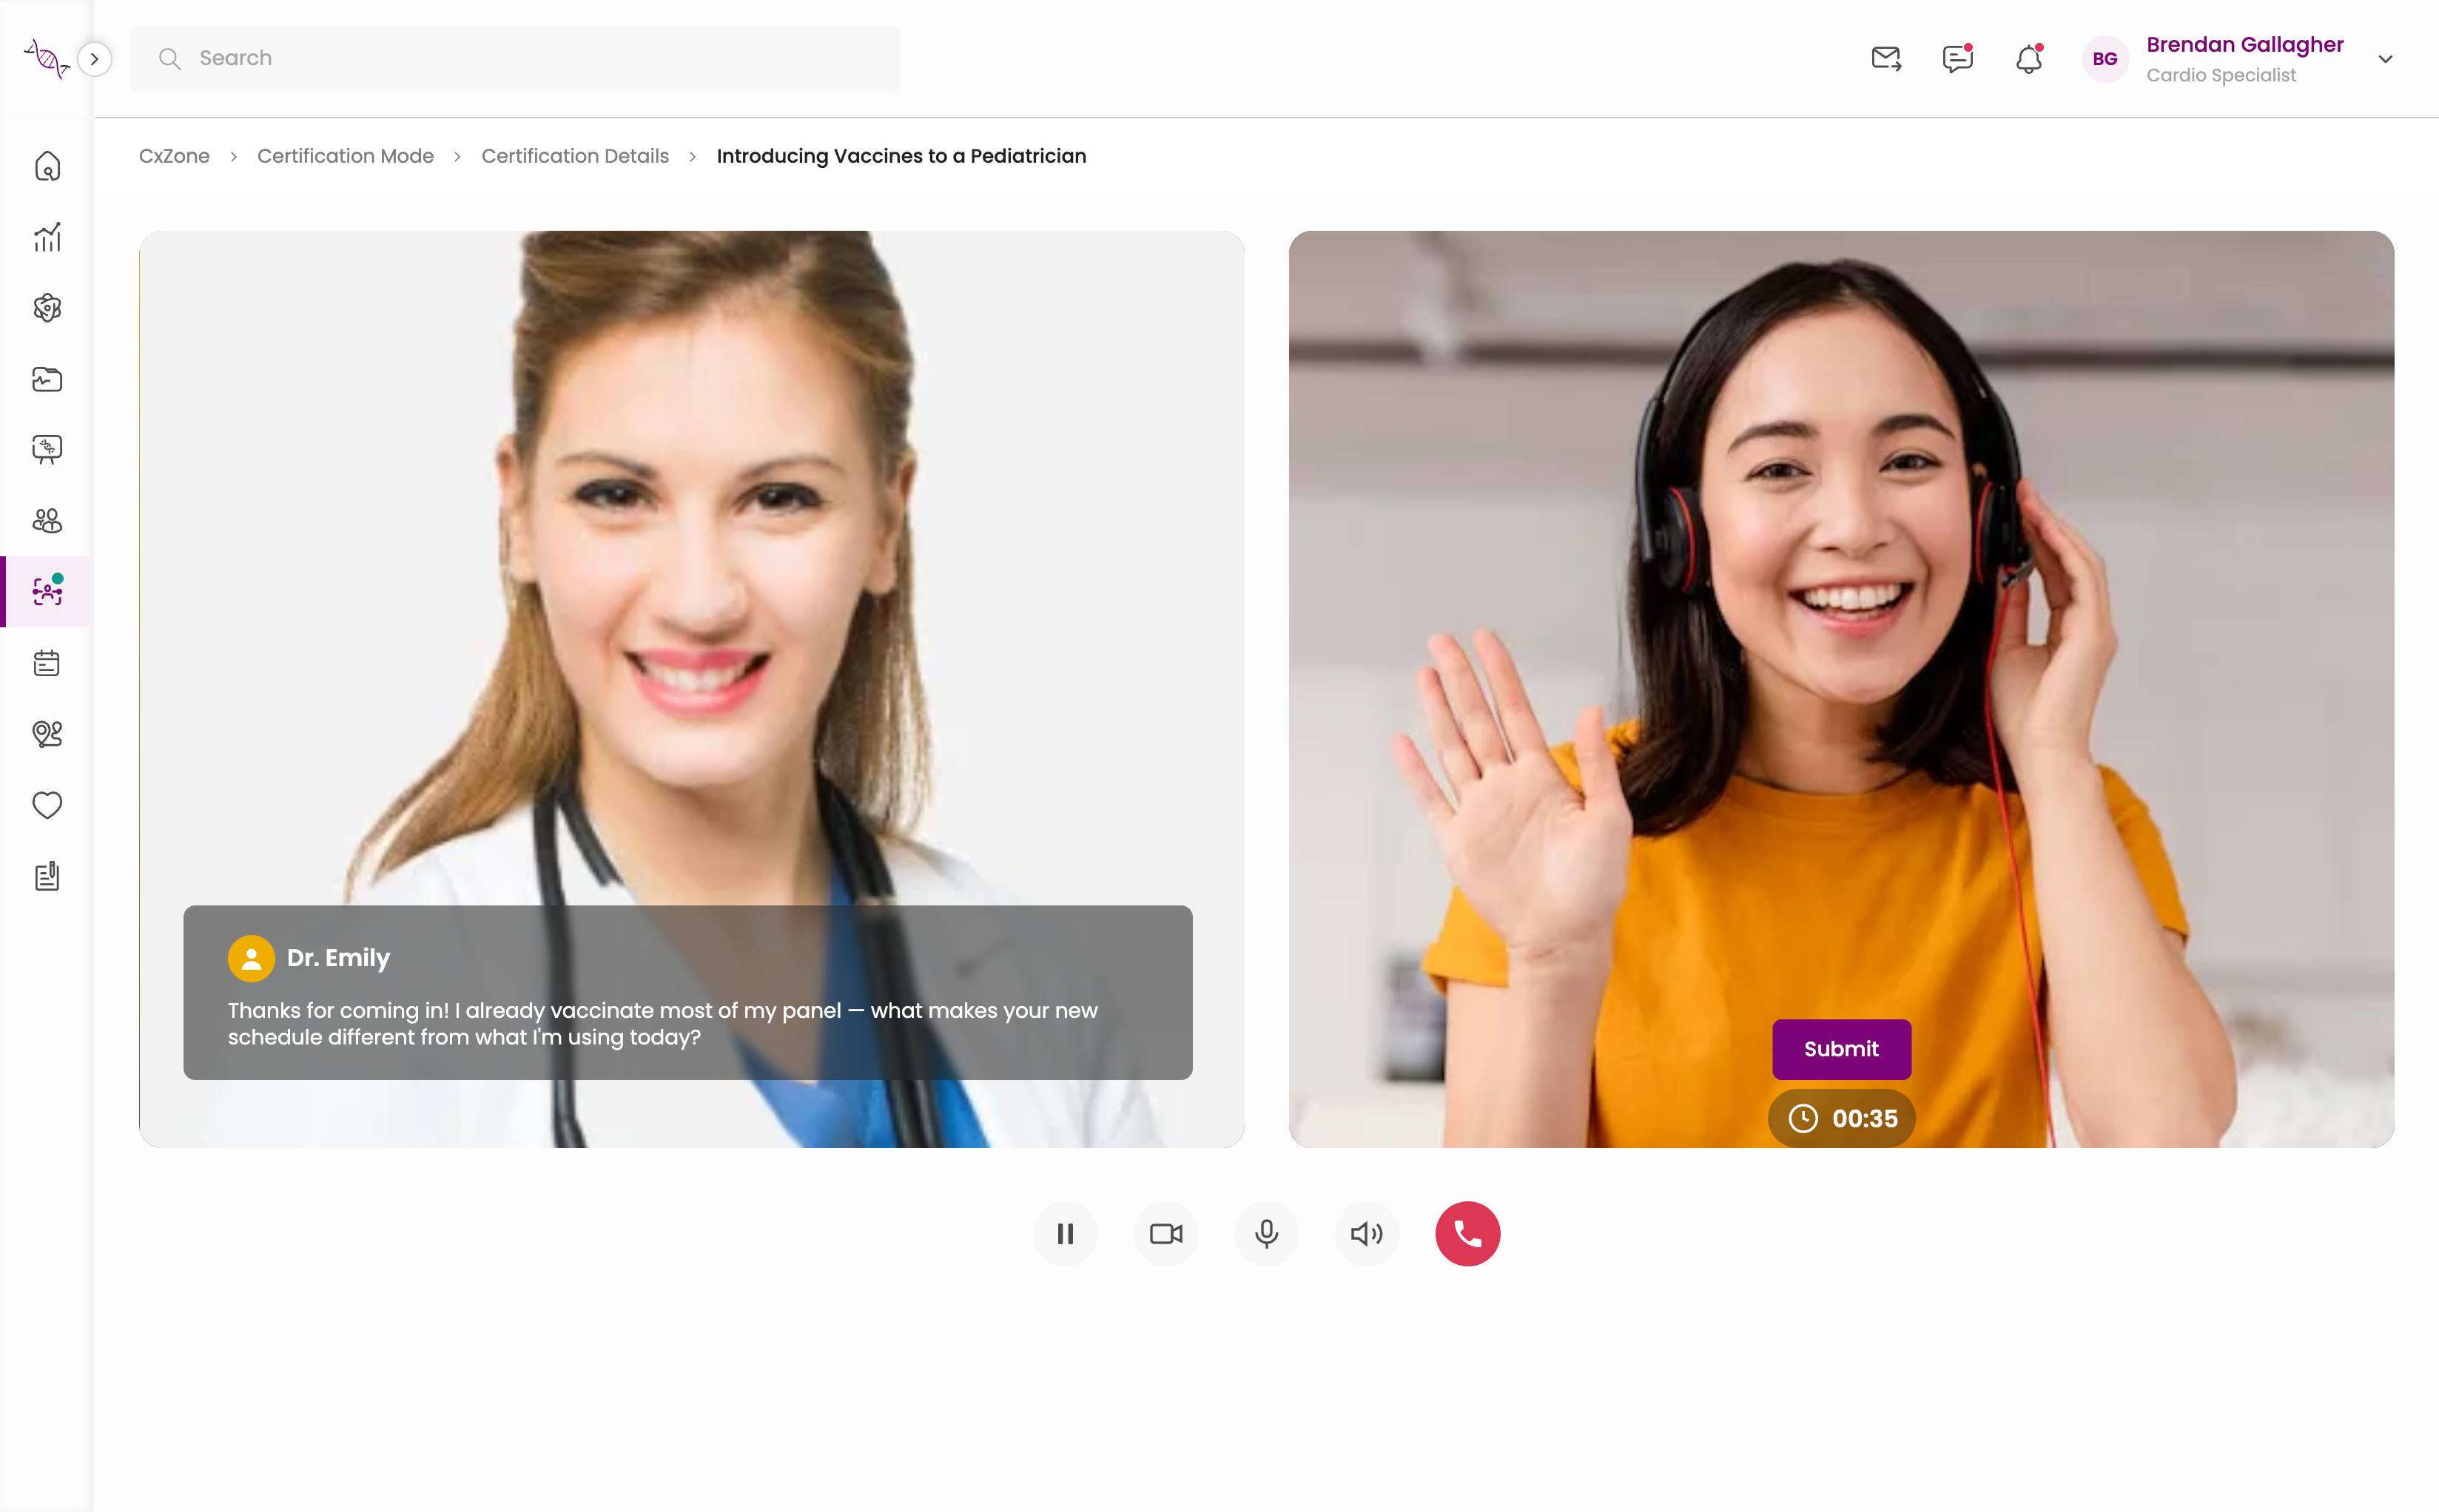Open the home icon in sidebar
2439x1512 pixels.
coord(47,166)
